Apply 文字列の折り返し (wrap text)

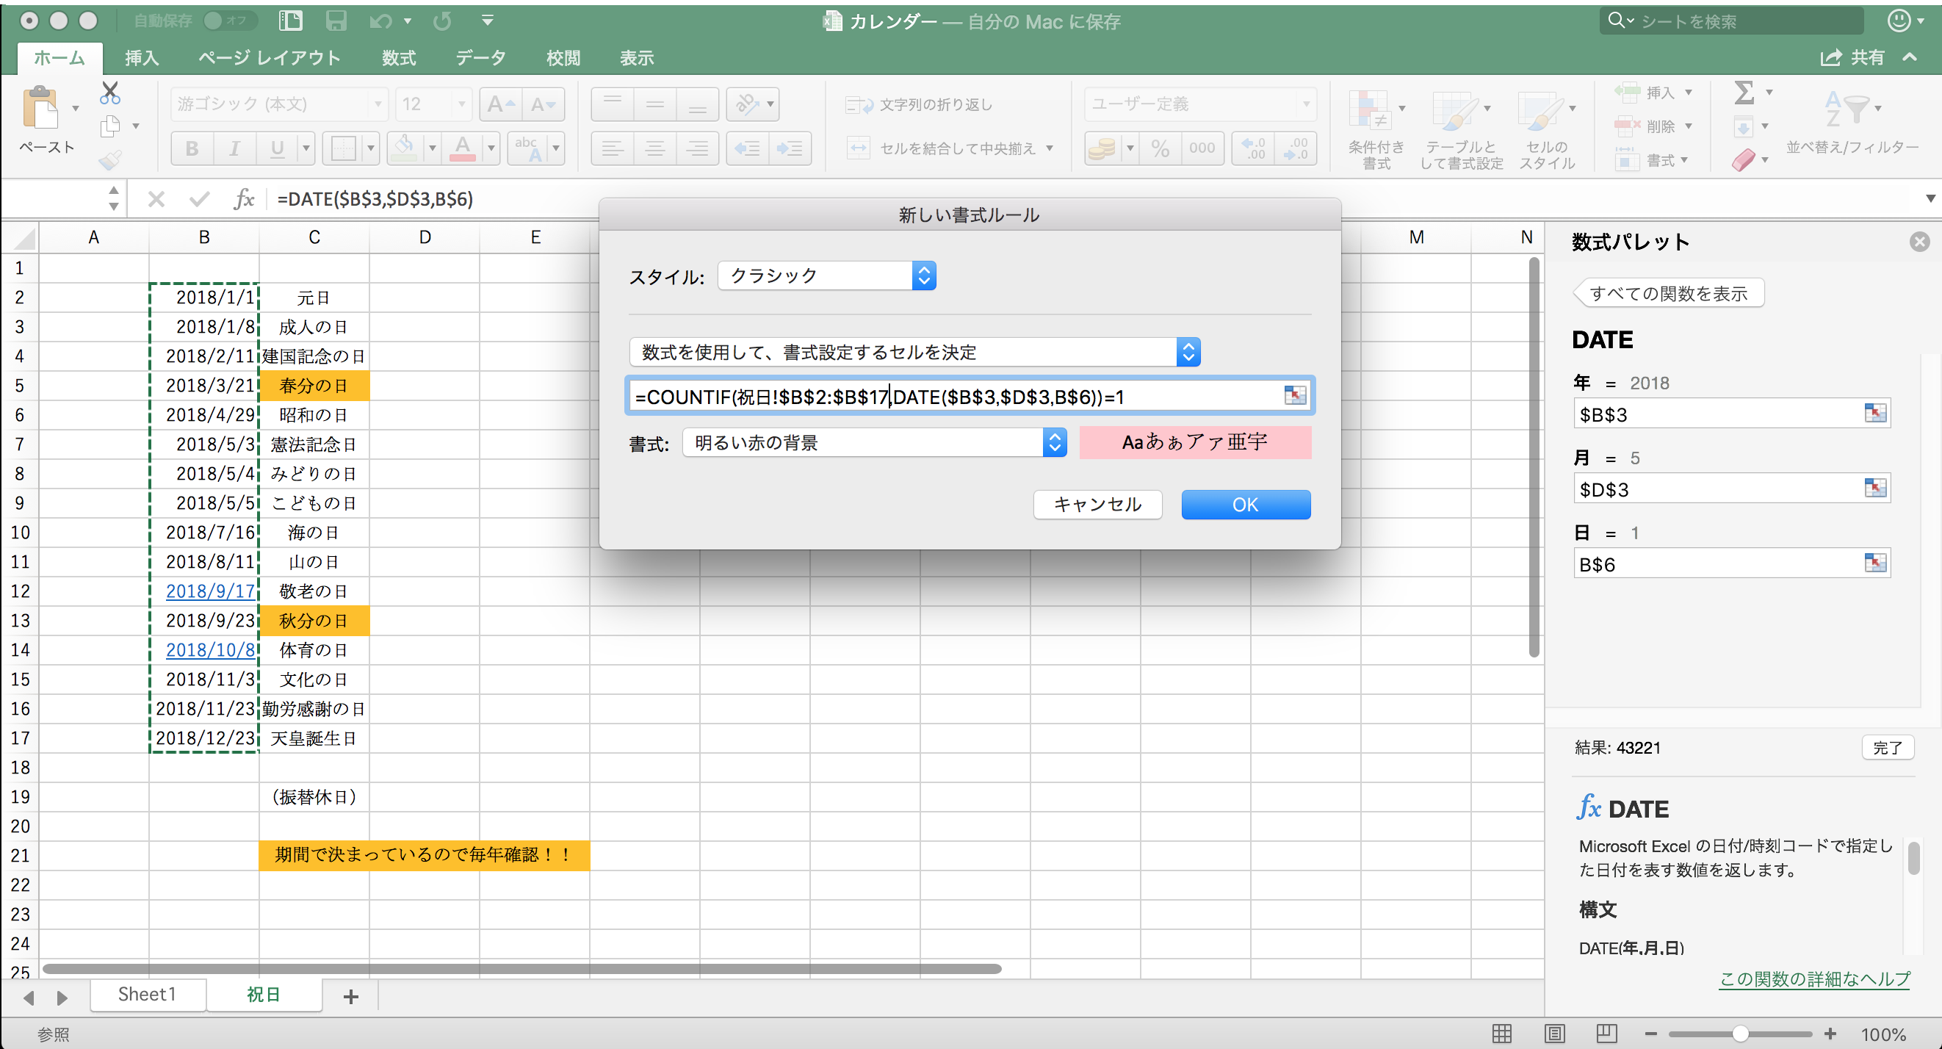point(920,105)
